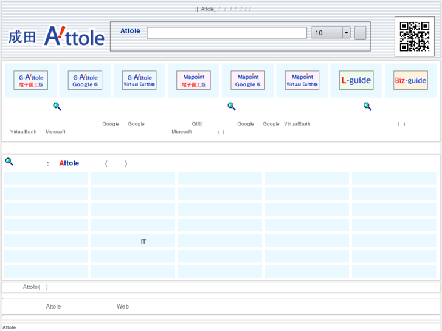Viewport: 442px width, 331px height.
Task: Click the 成田 A!ttole logo
Action: (x=57, y=36)
